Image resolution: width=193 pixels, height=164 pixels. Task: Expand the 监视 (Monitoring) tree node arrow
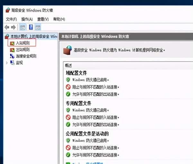pos(7,63)
